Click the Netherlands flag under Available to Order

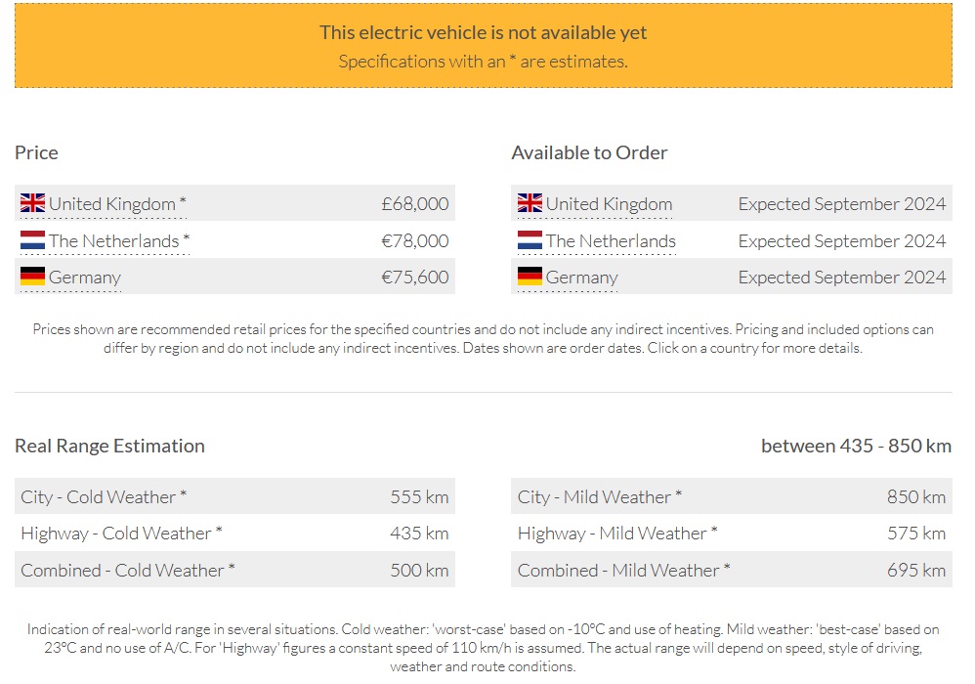[530, 240]
